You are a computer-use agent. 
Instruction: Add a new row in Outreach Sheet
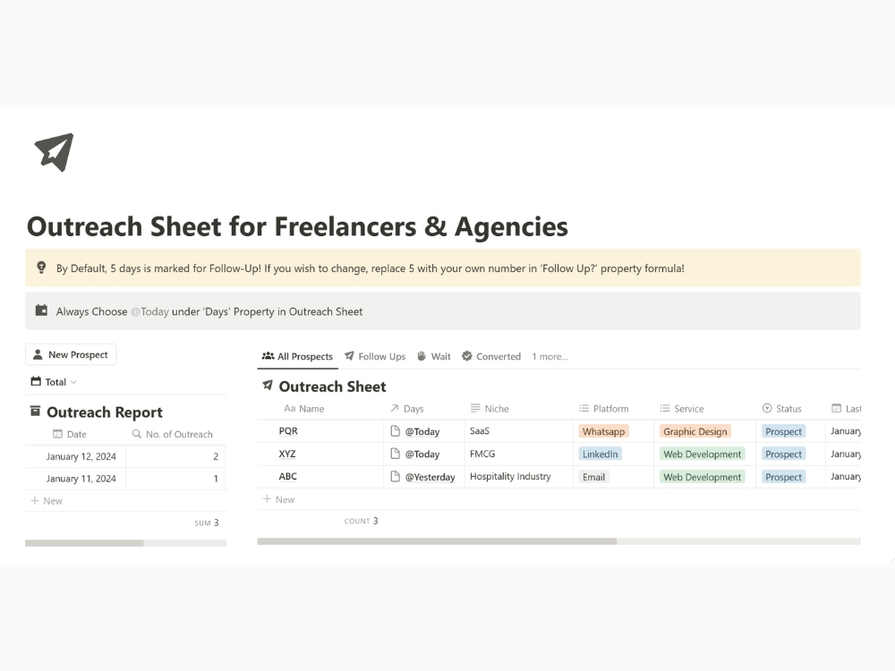pos(278,499)
